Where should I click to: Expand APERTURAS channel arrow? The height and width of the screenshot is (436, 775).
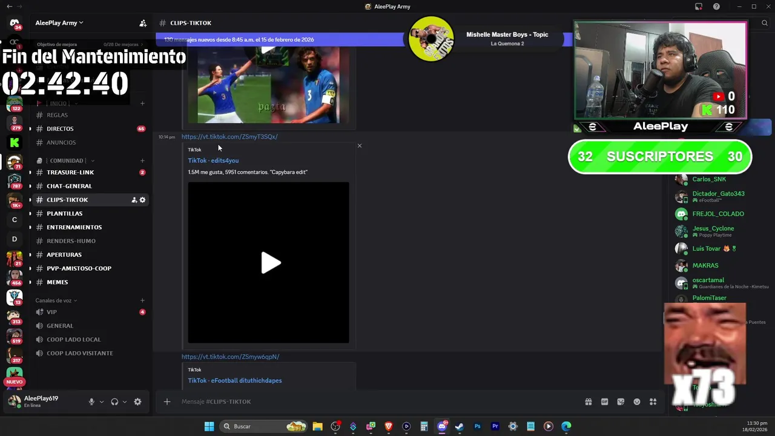click(x=30, y=255)
